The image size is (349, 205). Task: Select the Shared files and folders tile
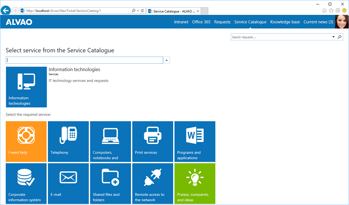[110, 183]
